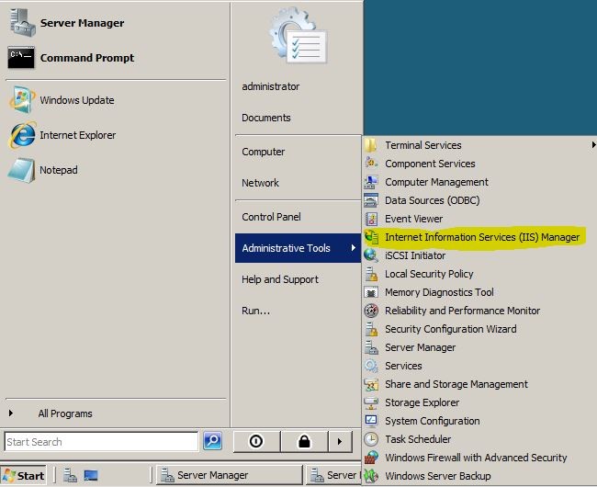Open Control Panel
This screenshot has height=487, width=597.
coord(271,217)
